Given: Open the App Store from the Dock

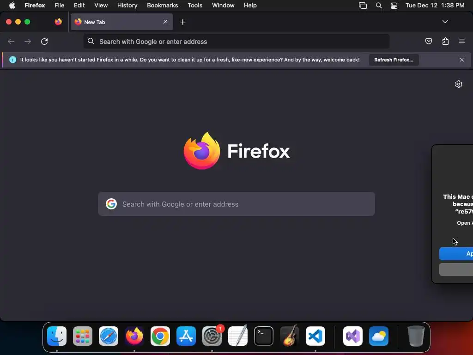Looking at the screenshot, I should point(186,336).
